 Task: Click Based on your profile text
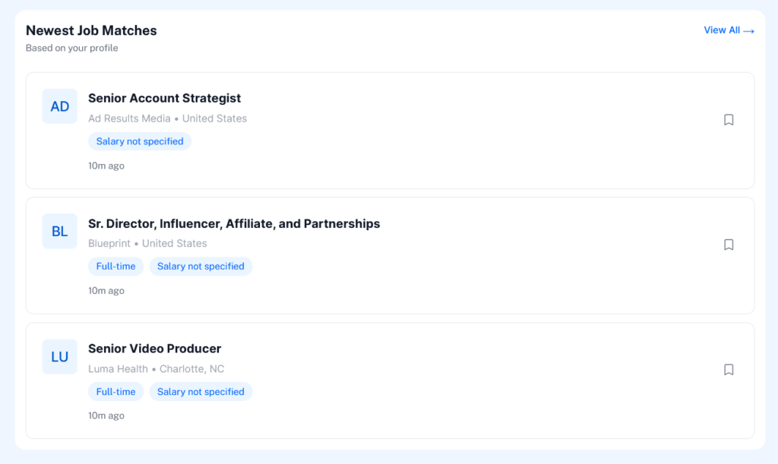point(72,47)
